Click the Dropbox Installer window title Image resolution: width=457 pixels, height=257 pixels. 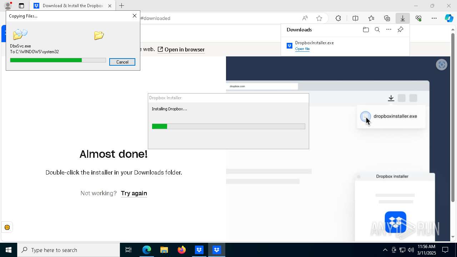pos(165,98)
